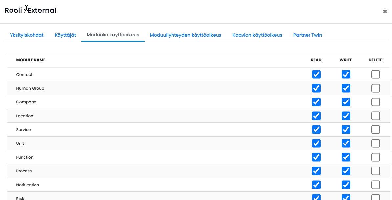The image size is (392, 200).
Task: Uncheck Read checkbox for Function
Action: [x=316, y=157]
